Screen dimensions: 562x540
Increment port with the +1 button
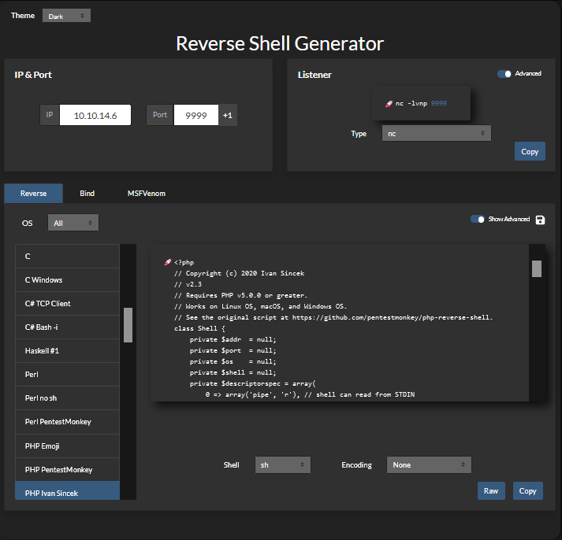tap(228, 115)
